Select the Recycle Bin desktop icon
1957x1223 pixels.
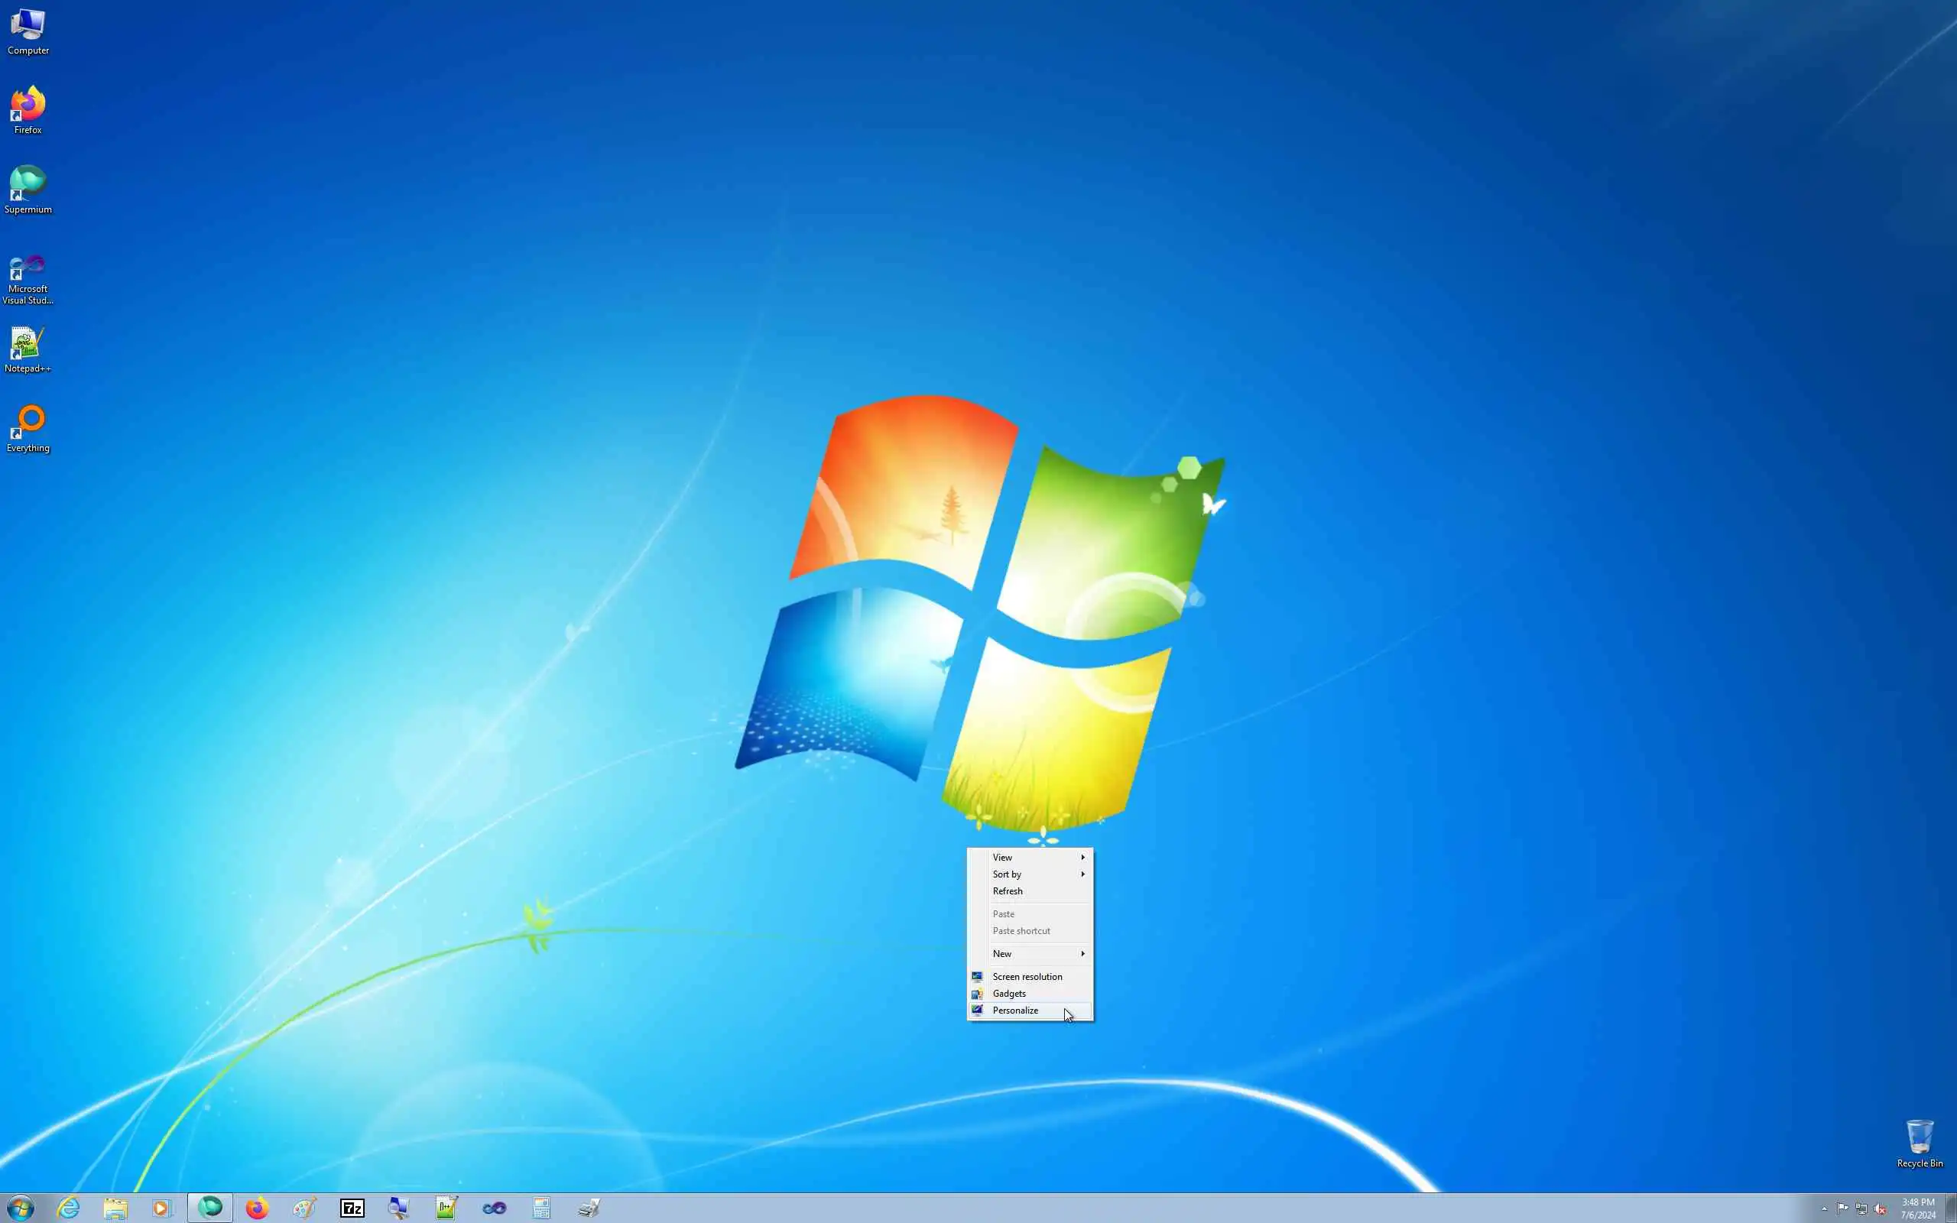1919,1143
